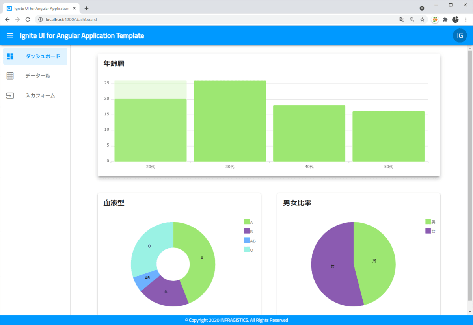Click the AB slice of the blood type donut
473x325 pixels.
[147, 278]
